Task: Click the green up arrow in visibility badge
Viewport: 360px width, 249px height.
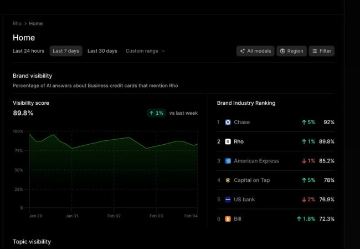Action: (x=152, y=113)
